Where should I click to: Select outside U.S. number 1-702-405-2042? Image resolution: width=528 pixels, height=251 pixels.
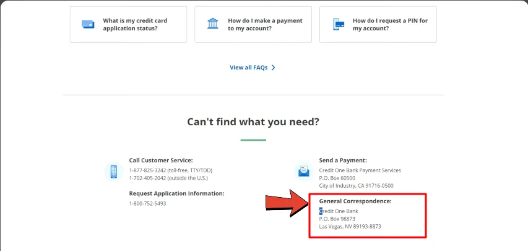click(x=147, y=178)
